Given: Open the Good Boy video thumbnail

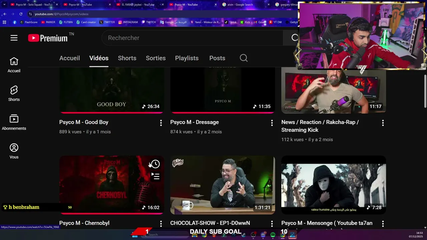Looking at the screenshot, I should (x=111, y=90).
